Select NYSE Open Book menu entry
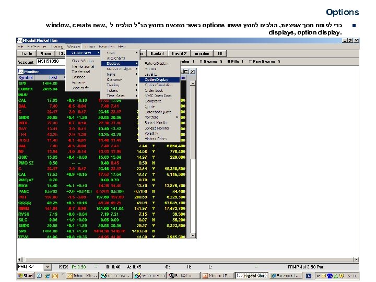This screenshot has height=282, width=376. coord(158,96)
